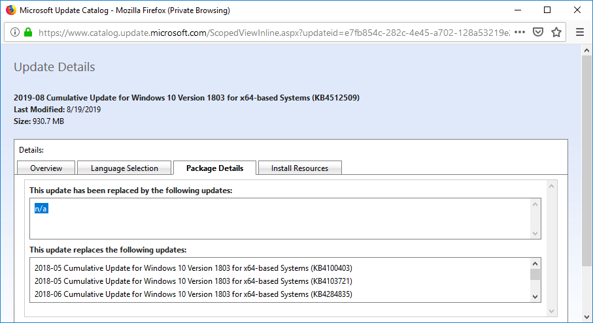593x323 pixels.
Task: Open the Firefox hamburger menu
Action: tap(580, 32)
